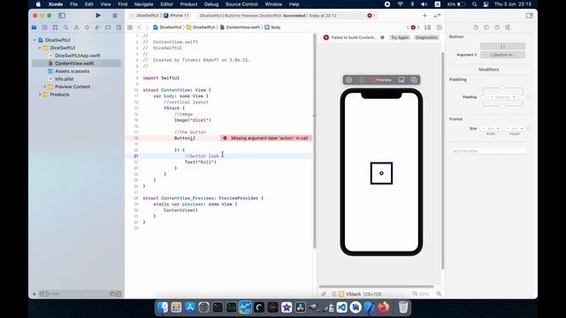
Task: Click the Try Again button
Action: (x=400, y=37)
